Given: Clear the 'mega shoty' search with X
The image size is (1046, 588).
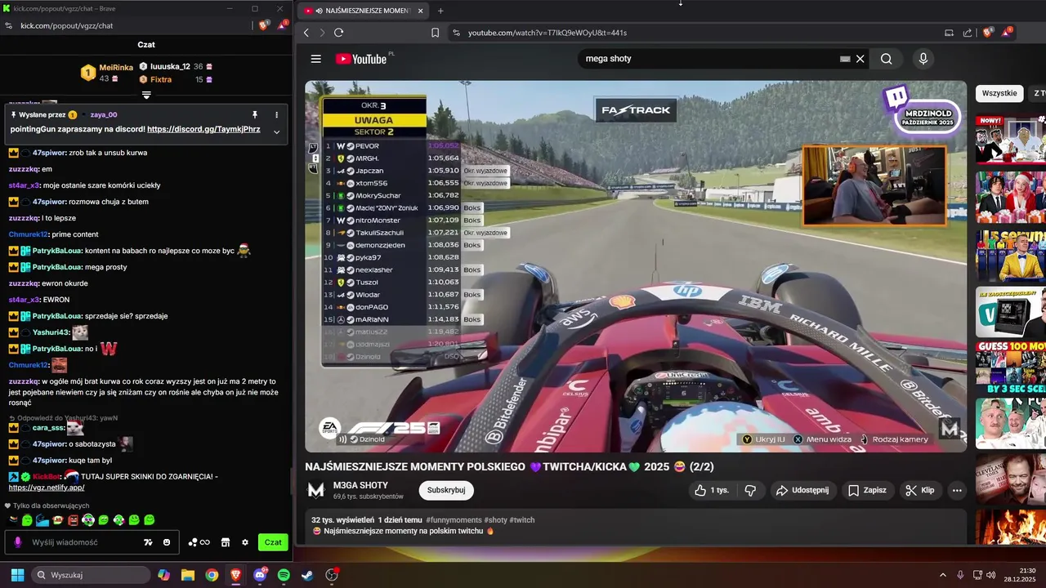Looking at the screenshot, I should coord(860,59).
